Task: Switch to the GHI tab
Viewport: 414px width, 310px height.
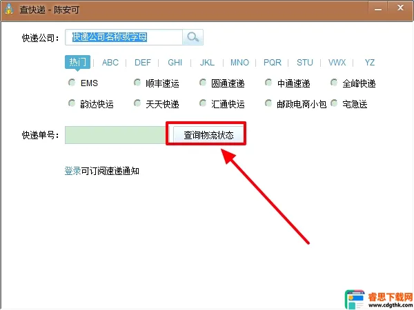Action: tap(175, 63)
